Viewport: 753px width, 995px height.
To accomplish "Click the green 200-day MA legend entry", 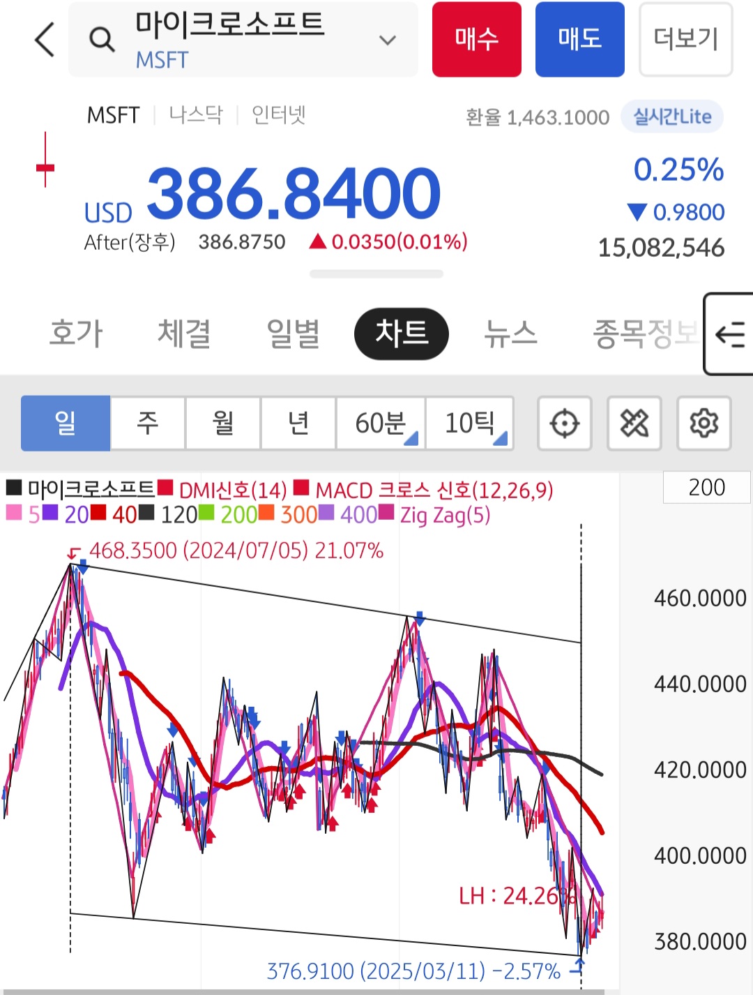I will click(228, 514).
